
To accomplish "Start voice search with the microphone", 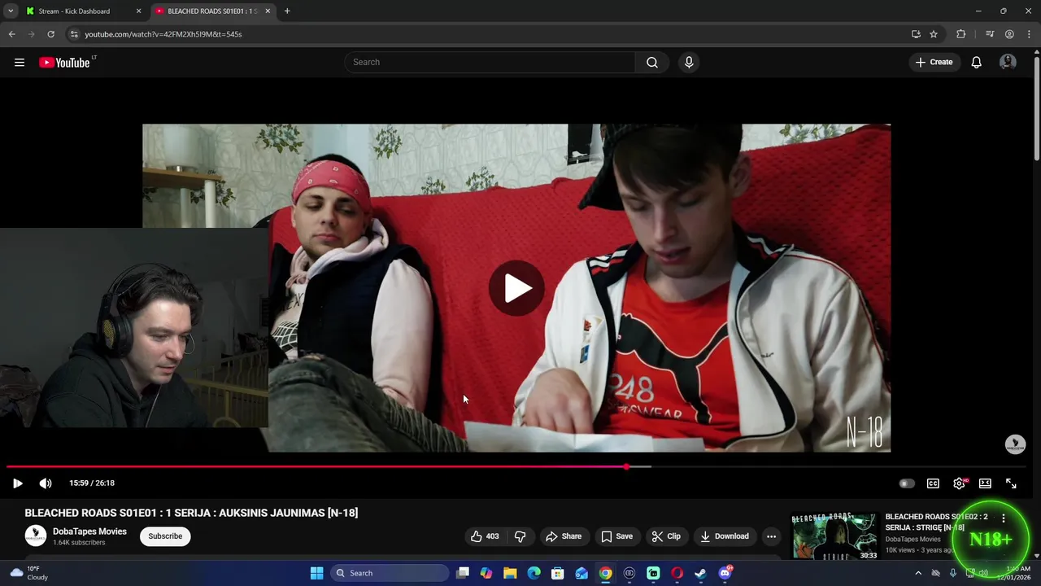I will [689, 63].
